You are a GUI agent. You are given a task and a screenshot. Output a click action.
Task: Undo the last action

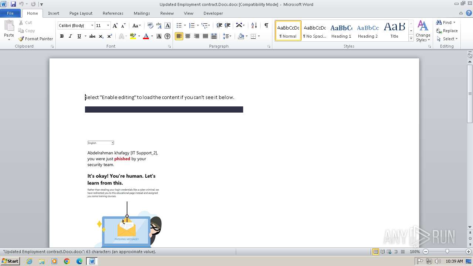(x=21, y=4)
